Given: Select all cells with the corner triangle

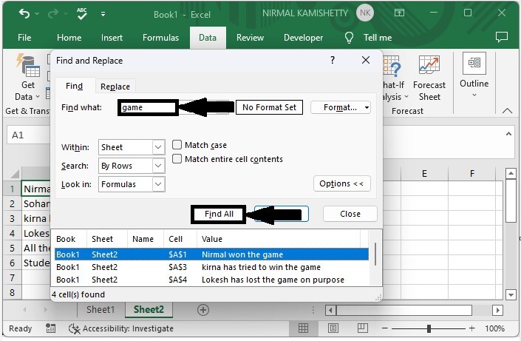Looking at the screenshot, I should (14, 174).
